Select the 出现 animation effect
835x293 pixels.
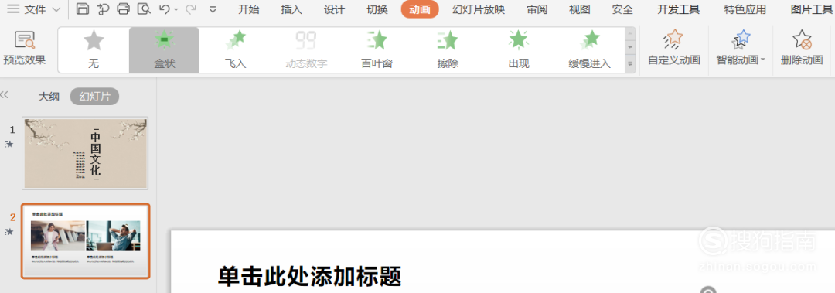click(x=519, y=50)
